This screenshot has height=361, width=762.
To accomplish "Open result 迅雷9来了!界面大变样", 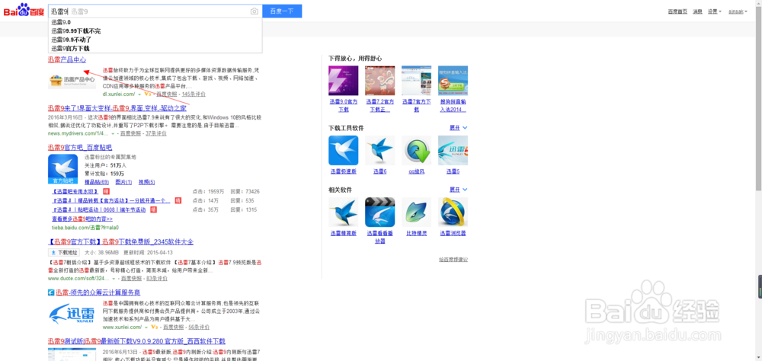I will point(117,108).
